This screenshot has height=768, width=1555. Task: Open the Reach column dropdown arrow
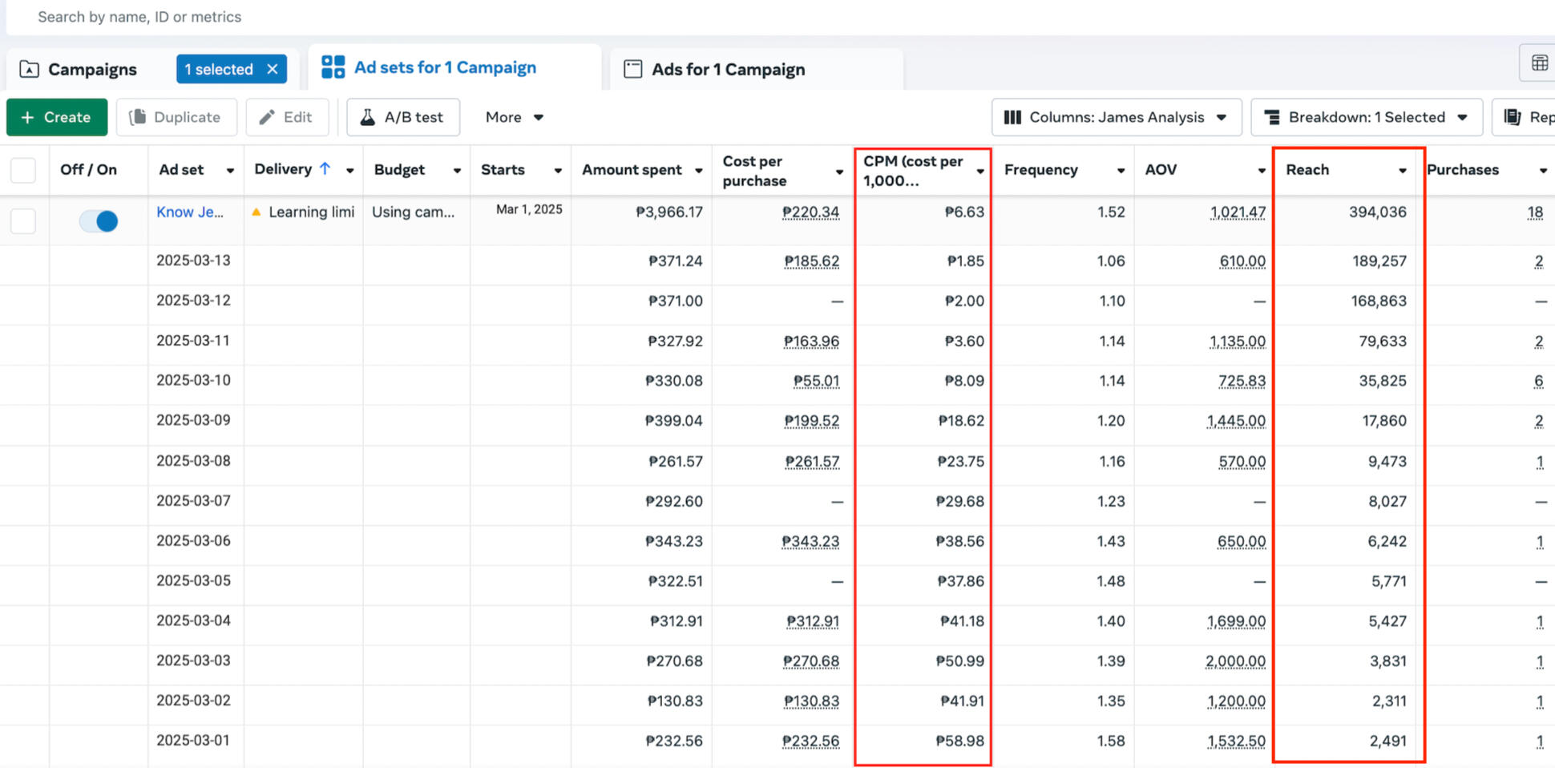(x=1402, y=170)
